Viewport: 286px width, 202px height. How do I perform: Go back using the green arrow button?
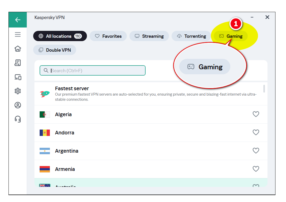pos(18,20)
